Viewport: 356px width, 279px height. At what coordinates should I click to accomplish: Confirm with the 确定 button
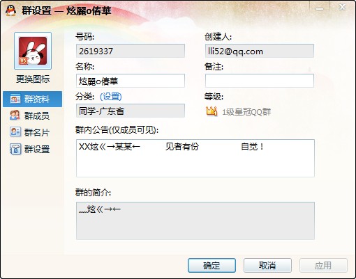coord(212,265)
